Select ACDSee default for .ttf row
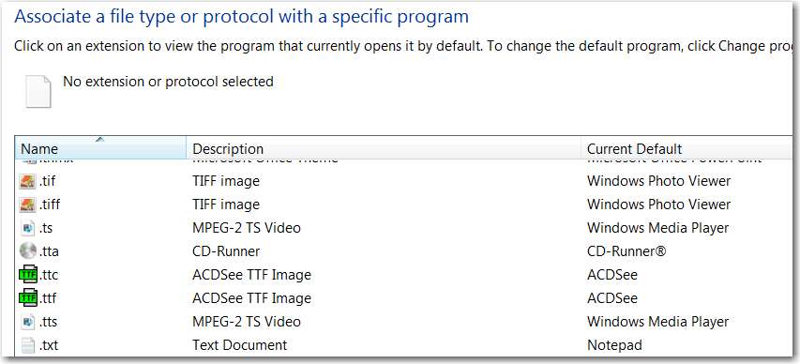The width and height of the screenshot is (800, 364). (x=612, y=298)
